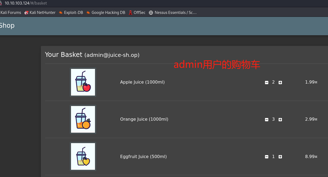Open the Kali Forums bookmark
This screenshot has width=328, height=177.
11,13
